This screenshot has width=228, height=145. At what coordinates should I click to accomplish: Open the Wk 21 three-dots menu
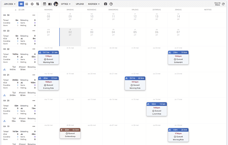pos(34,75)
